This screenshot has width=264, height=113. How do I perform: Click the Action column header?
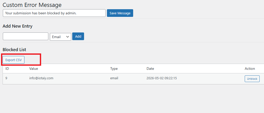coord(250,69)
